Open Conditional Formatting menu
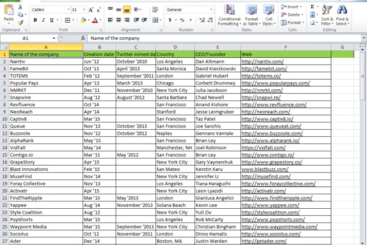The height and width of the screenshot is (245, 367). (229, 15)
